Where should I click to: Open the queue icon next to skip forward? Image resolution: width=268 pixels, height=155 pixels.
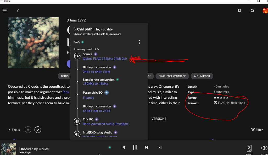(x=160, y=147)
